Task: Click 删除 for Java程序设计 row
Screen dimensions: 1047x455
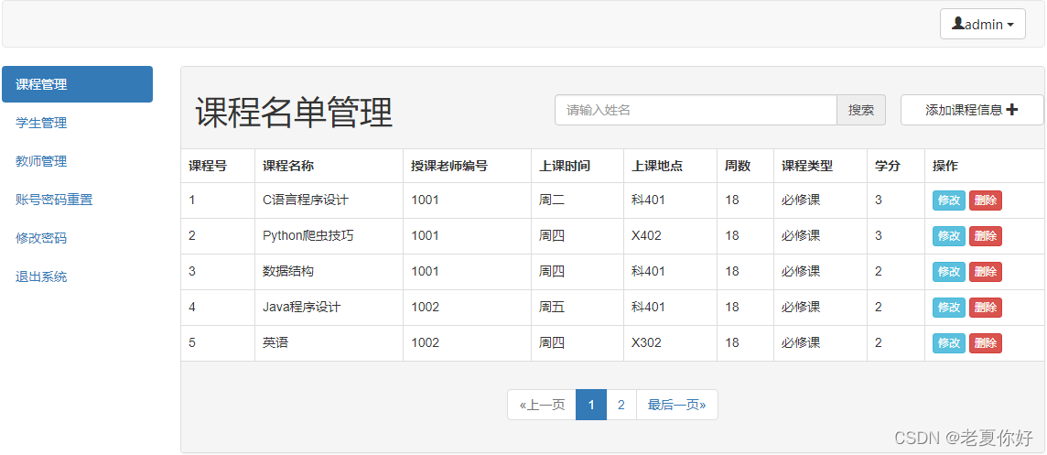Action: pyautogui.click(x=986, y=308)
